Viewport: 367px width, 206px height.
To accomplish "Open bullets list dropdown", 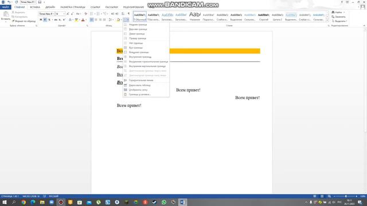I will pyautogui.click(x=95, y=14).
